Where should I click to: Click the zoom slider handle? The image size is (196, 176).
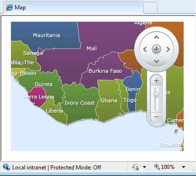coord(157,95)
